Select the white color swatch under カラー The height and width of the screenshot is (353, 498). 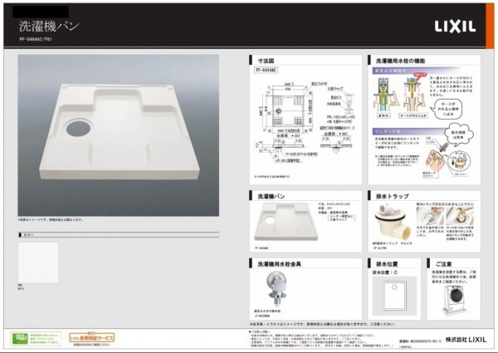pyautogui.click(x=38, y=262)
